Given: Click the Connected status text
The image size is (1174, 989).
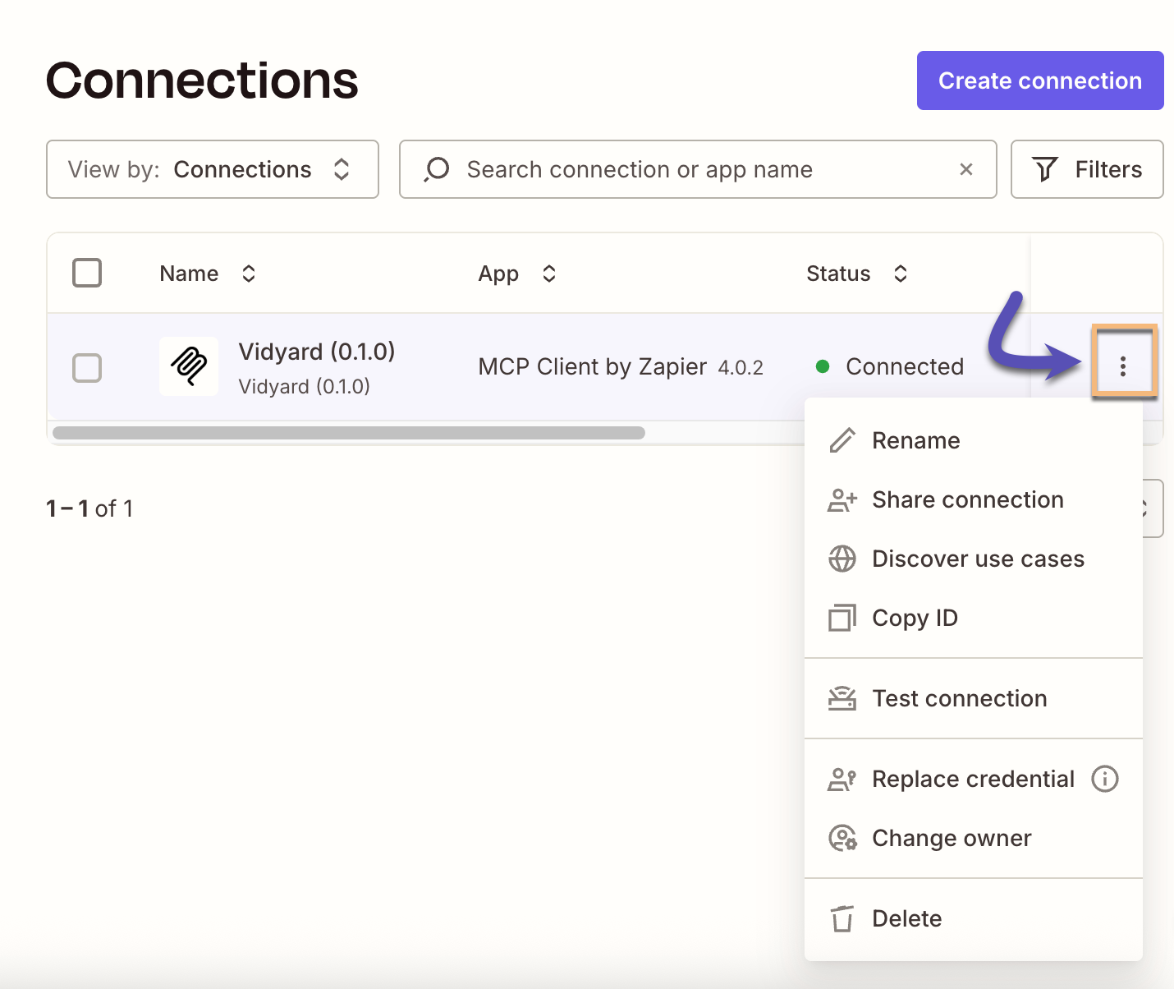Looking at the screenshot, I should pyautogui.click(x=905, y=366).
